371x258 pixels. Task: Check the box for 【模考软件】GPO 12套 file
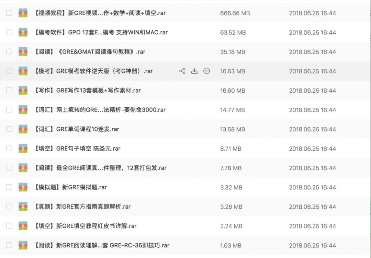point(9,32)
